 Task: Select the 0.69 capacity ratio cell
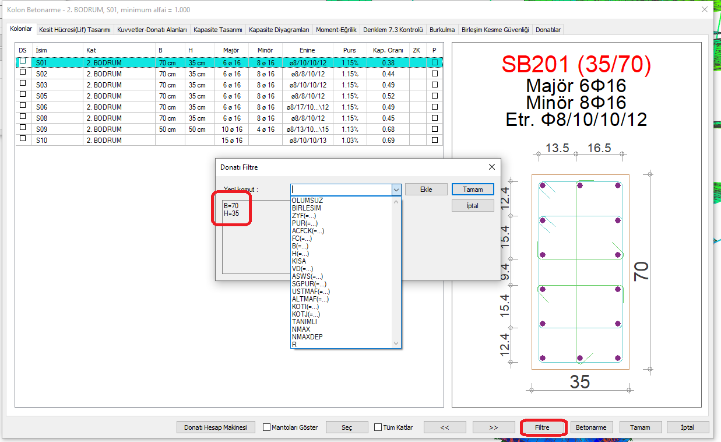tap(388, 141)
